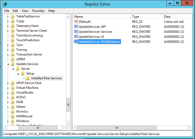Viewport: 195px width, 139px height.
Task: Click the values pane scroll left arrow
Action: [x=75, y=128]
